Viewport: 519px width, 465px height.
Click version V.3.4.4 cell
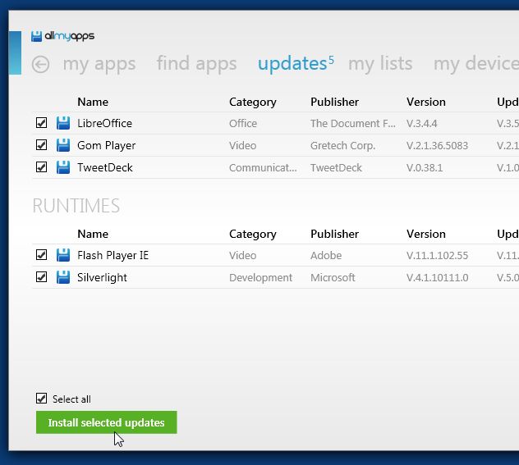pyautogui.click(x=422, y=124)
